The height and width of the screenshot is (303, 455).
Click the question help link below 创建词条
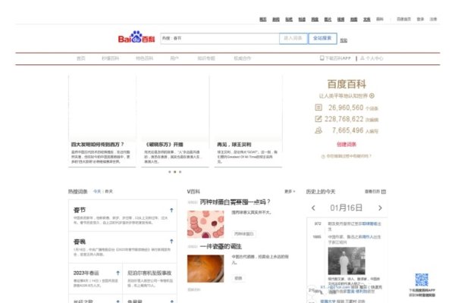coord(347,156)
